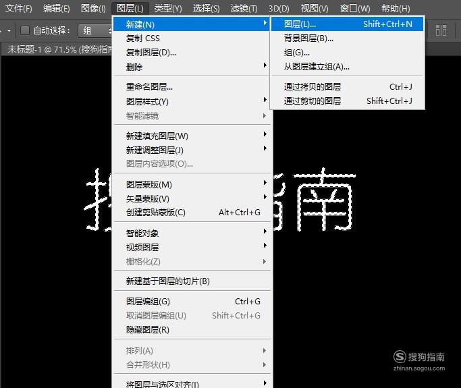Screen dimensions: 461x388
Task: Expand the 图层样式(Y) submenu
Action: pos(191,101)
